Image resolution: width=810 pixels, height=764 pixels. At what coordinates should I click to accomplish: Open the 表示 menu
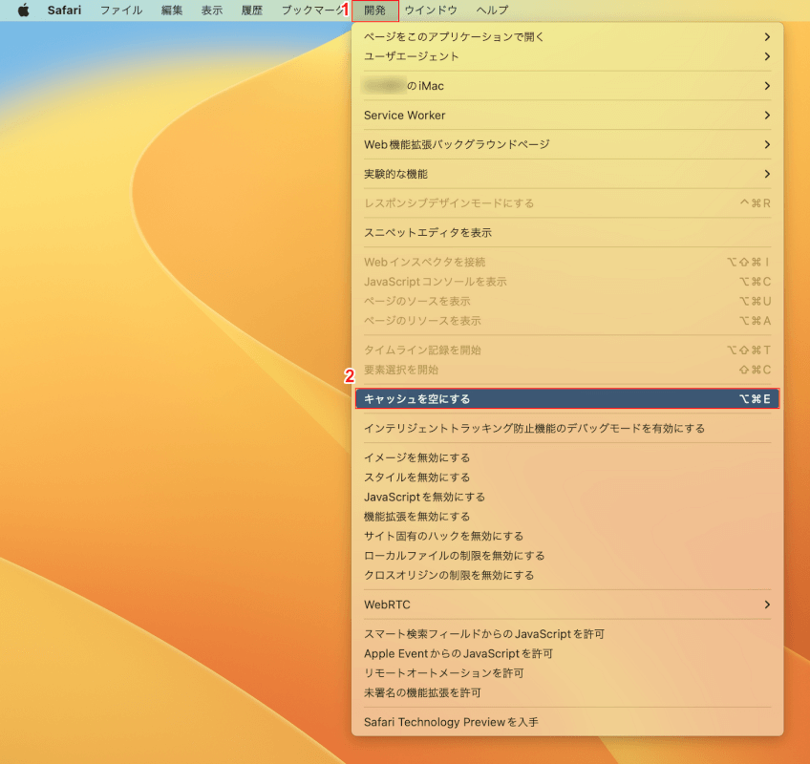[212, 11]
